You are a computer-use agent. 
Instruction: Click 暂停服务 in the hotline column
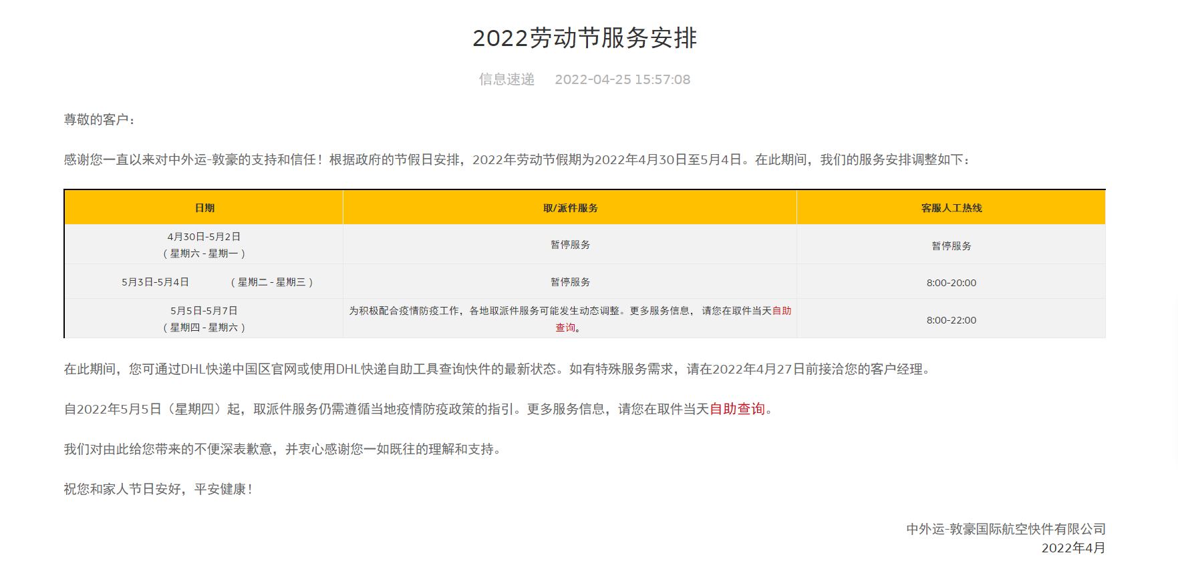(951, 246)
